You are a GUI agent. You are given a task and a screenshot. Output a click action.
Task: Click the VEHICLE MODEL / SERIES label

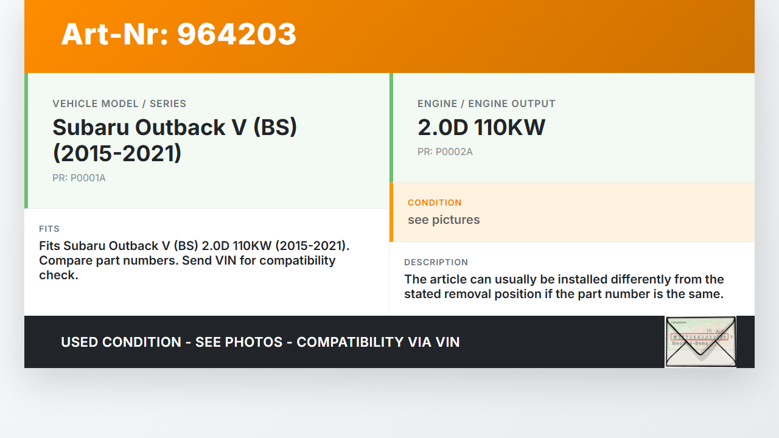pos(119,104)
